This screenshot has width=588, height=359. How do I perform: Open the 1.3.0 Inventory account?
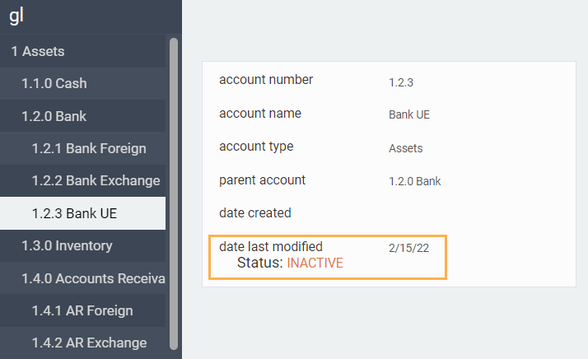[x=67, y=245]
